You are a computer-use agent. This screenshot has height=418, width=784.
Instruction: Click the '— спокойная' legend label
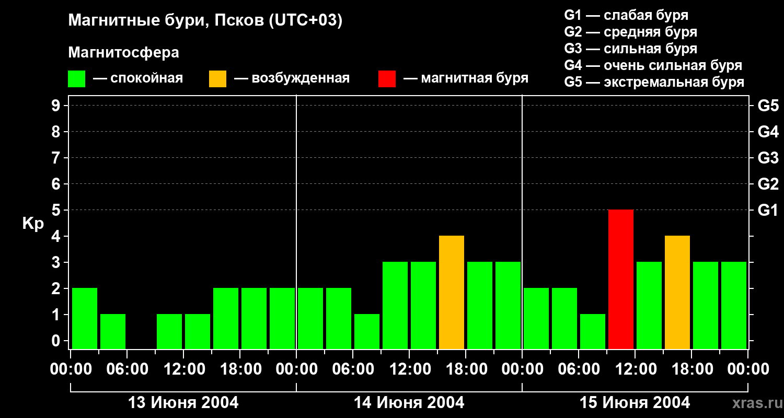coord(138,78)
